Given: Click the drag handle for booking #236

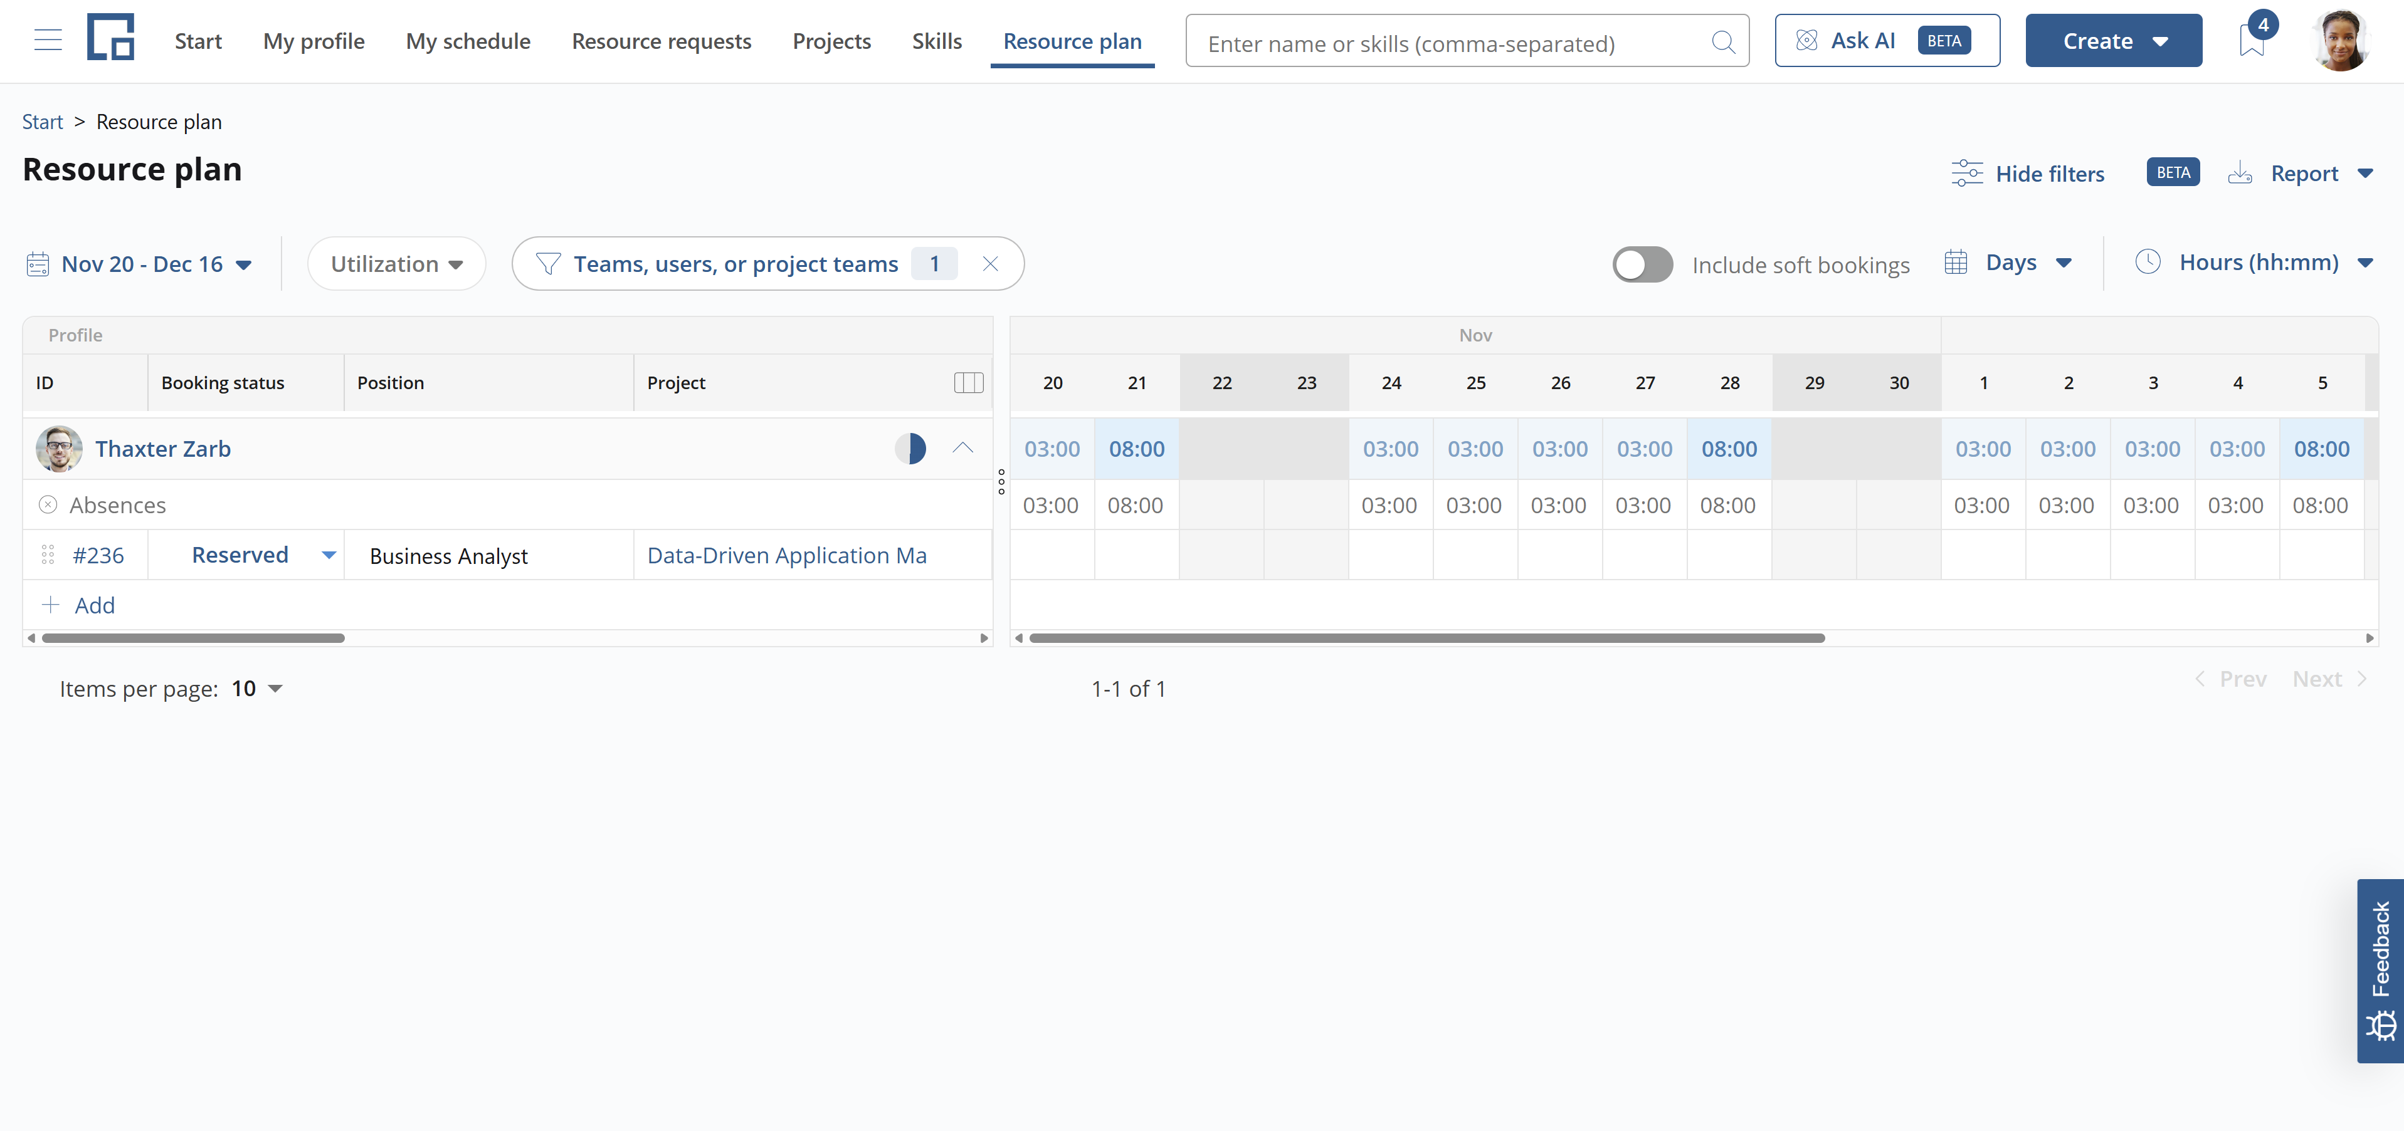Looking at the screenshot, I should [48, 555].
